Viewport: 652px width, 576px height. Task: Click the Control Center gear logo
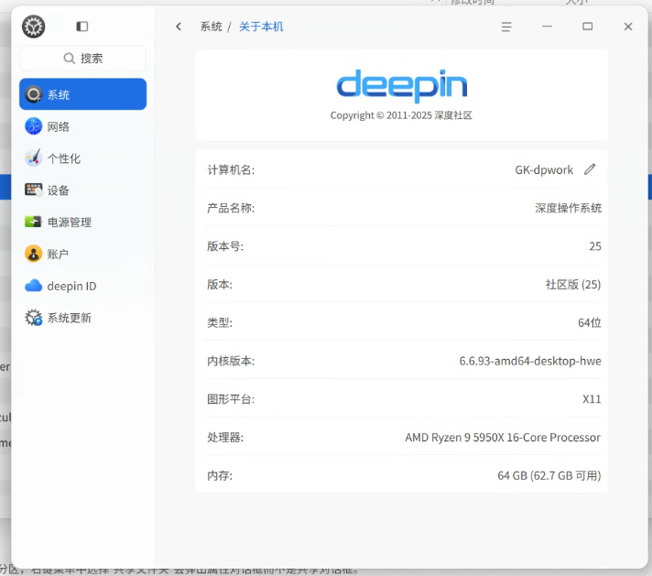point(33,27)
